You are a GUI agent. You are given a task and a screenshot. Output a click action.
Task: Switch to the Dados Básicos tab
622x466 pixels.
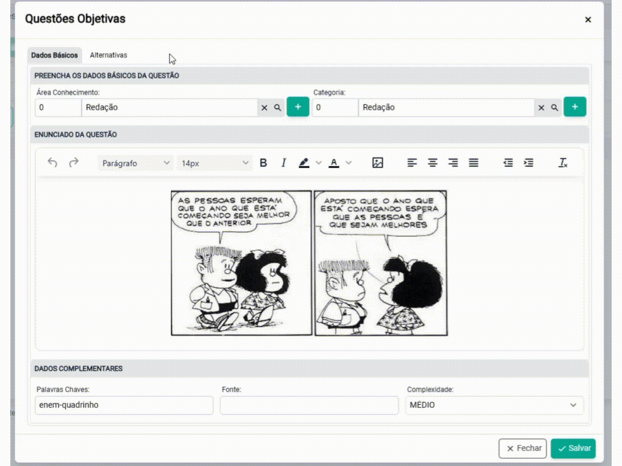(54, 55)
